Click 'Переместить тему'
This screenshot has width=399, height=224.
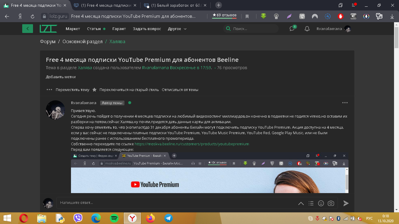pyautogui.click(x=72, y=90)
